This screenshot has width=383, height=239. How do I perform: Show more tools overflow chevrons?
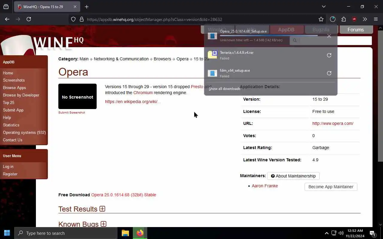[365, 19]
